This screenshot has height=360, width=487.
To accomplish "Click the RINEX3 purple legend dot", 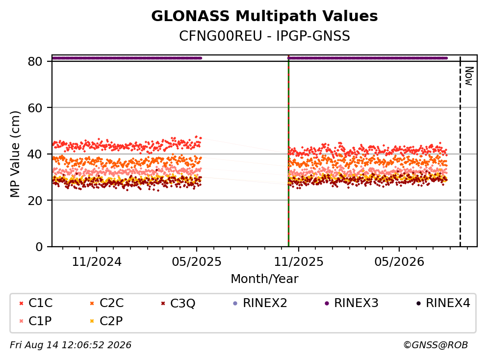I will click(327, 304).
